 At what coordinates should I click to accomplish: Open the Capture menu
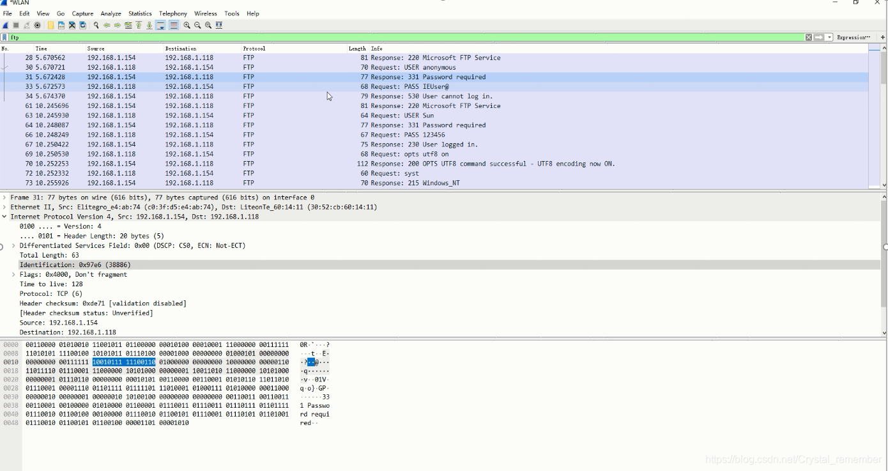click(82, 13)
